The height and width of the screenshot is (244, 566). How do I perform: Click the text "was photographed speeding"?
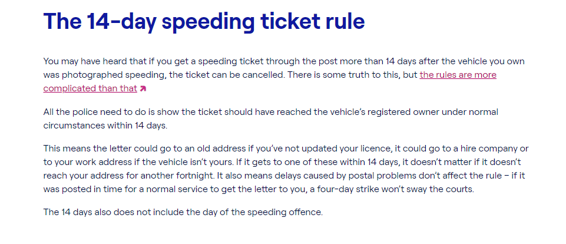98,75
